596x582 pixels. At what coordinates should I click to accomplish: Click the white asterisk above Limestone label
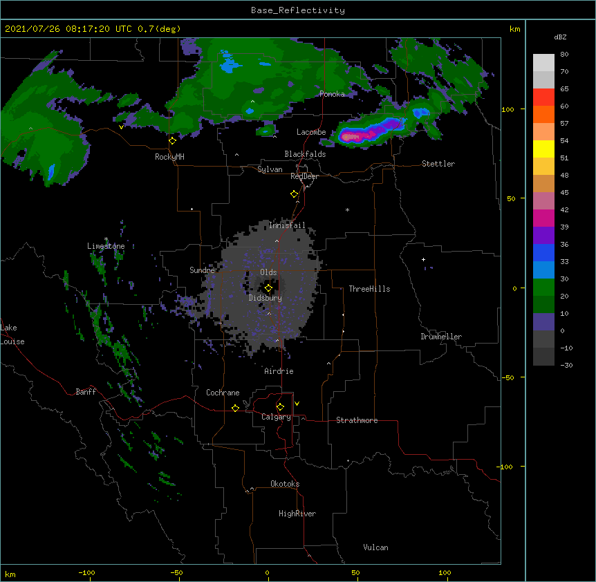point(106,239)
